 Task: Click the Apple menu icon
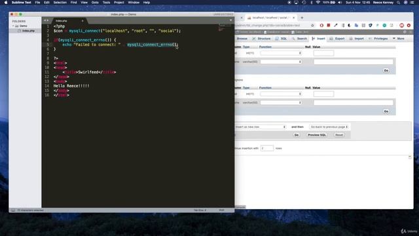pos(6,3)
